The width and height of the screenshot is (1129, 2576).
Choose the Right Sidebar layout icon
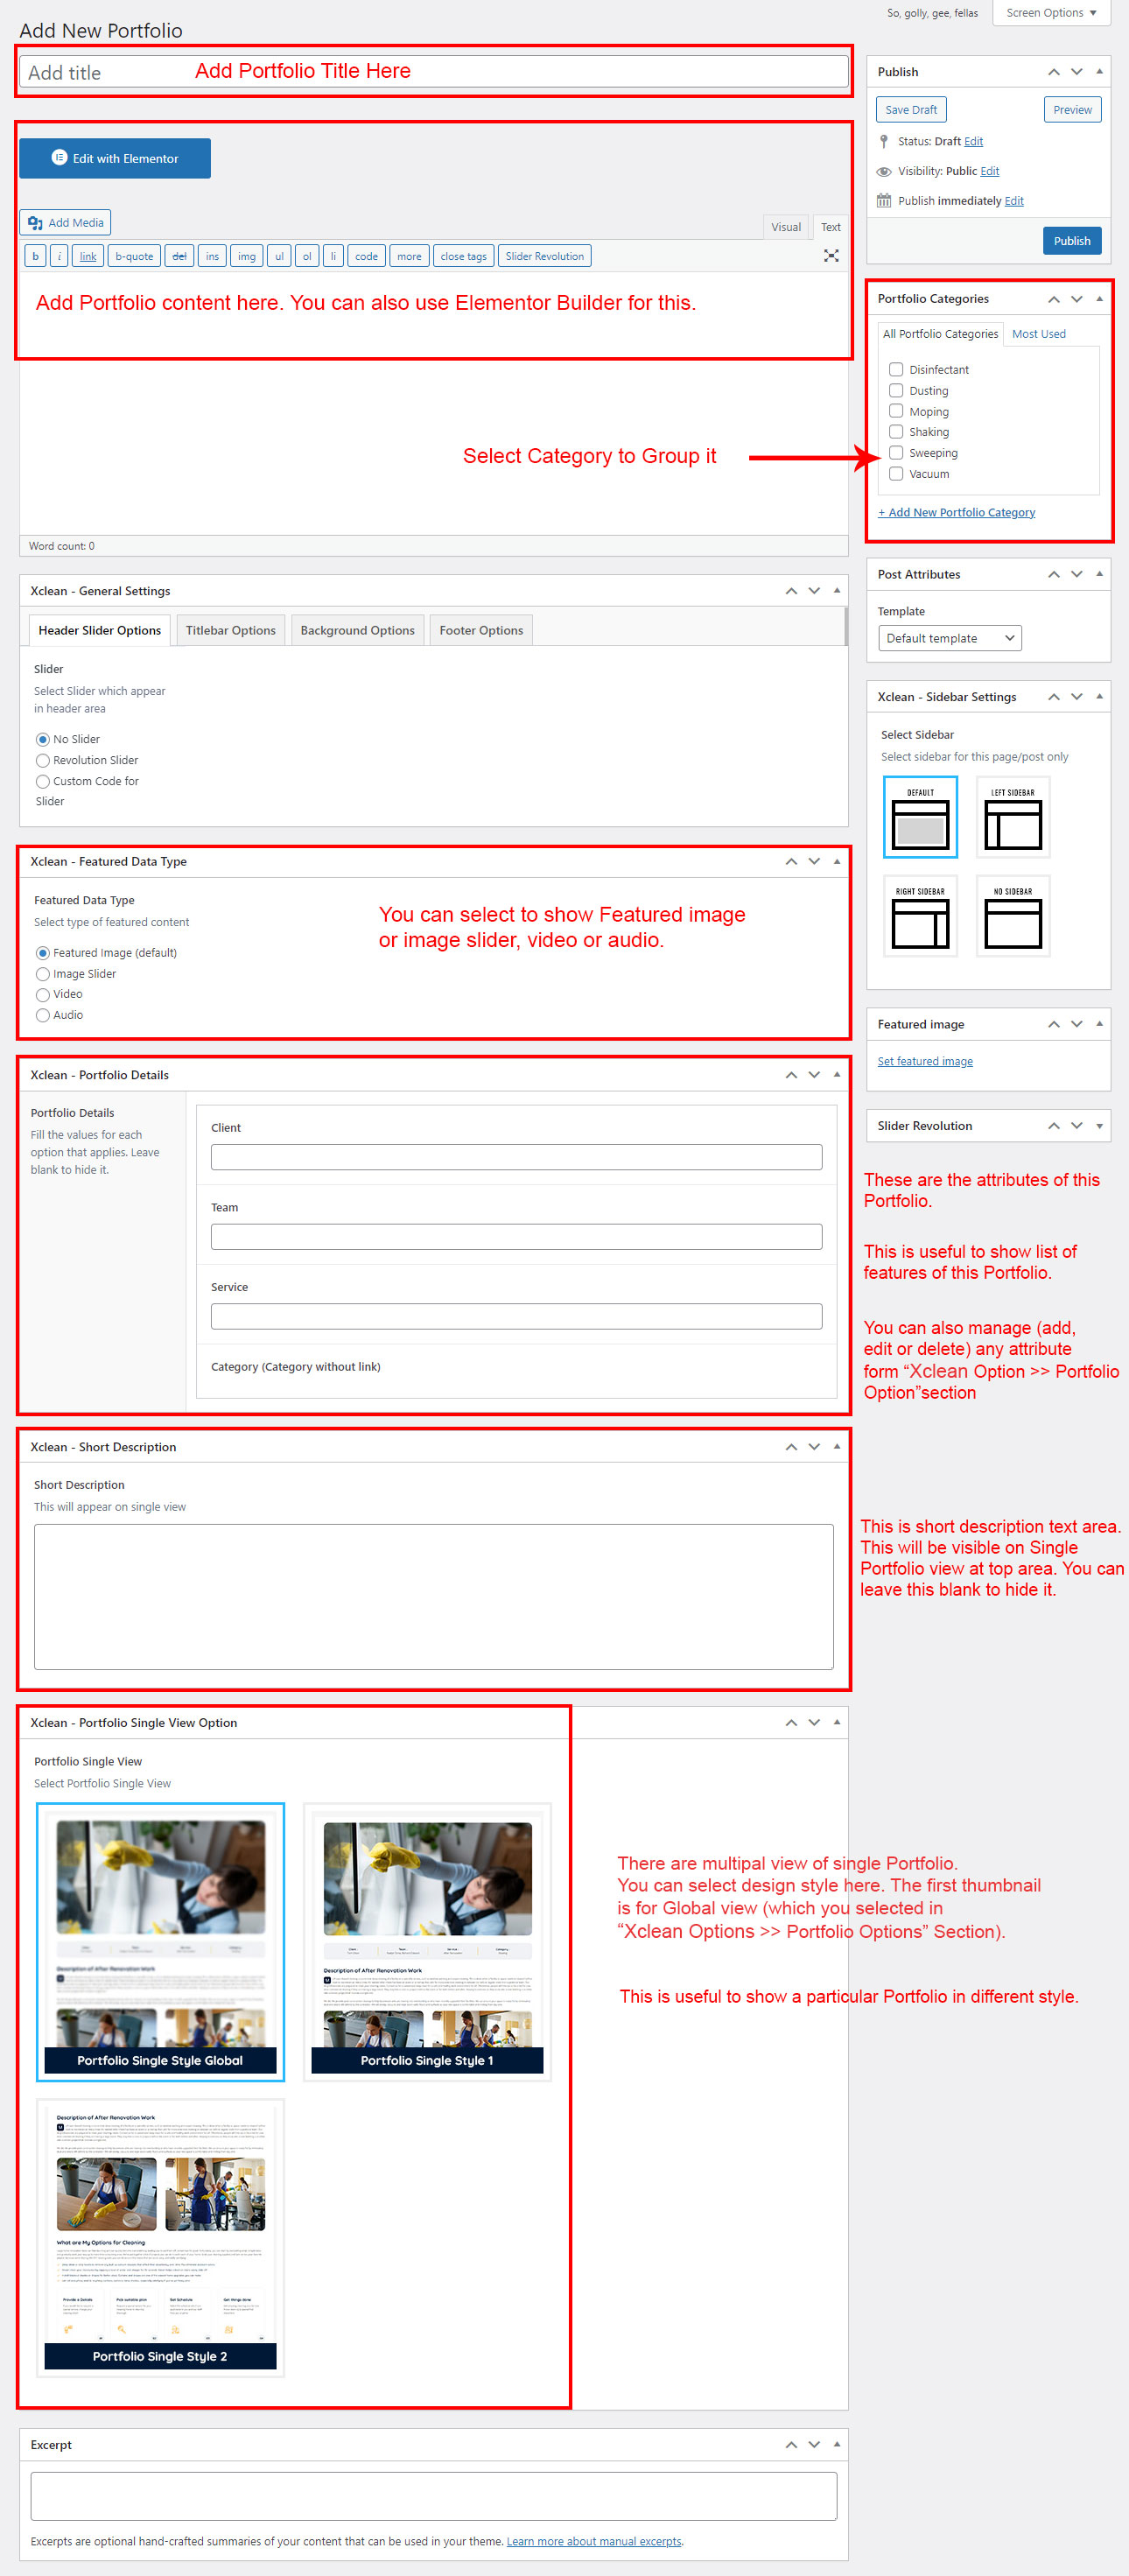coord(919,916)
